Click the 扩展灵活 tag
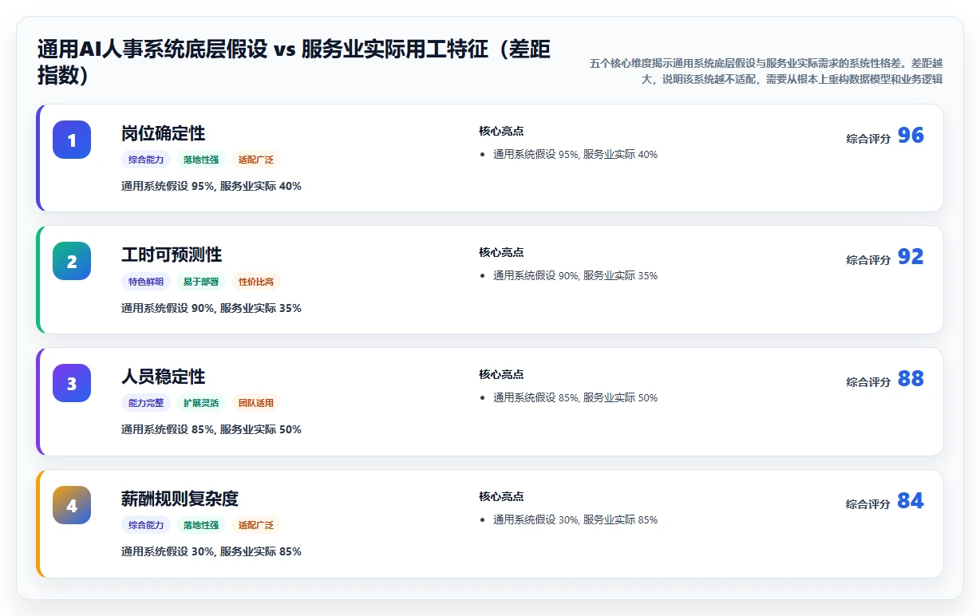The width and height of the screenshot is (980, 616). tap(201, 403)
